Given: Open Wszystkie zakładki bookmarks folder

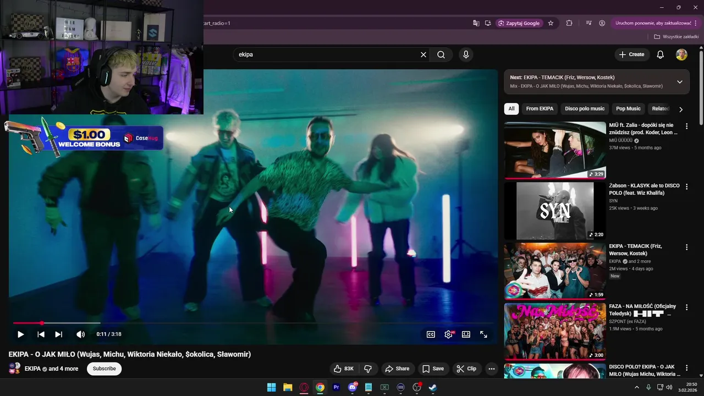Looking at the screenshot, I should (x=676, y=37).
